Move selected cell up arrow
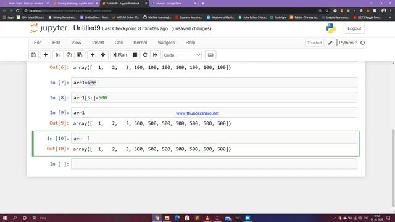The width and height of the screenshot is (395, 222). pyautogui.click(x=93, y=55)
